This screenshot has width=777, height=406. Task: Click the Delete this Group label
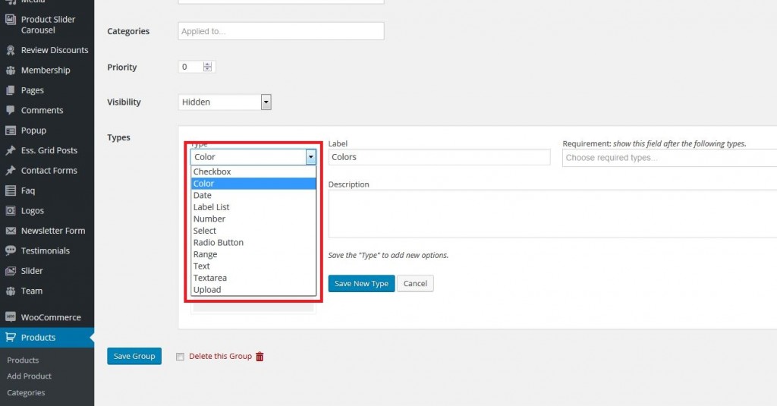(221, 357)
